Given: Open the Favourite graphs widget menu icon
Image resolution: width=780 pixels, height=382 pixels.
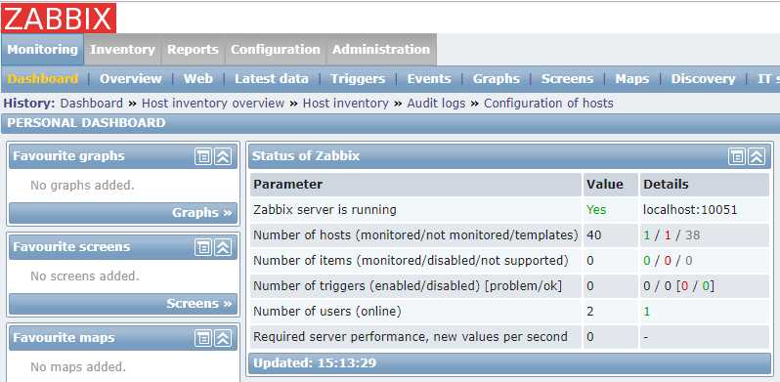Looking at the screenshot, I should click(202, 156).
